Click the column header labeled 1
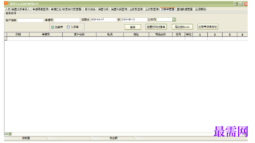This screenshot has height=143, width=255. pyautogui.click(x=200, y=34)
